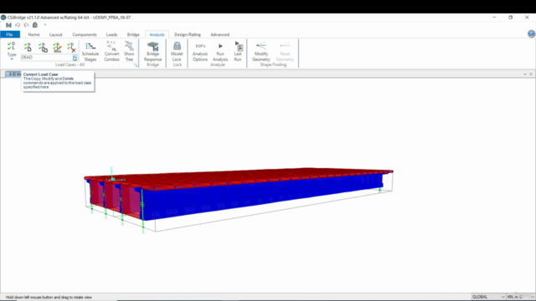Open the KN, m, C units dropdown

[521, 297]
